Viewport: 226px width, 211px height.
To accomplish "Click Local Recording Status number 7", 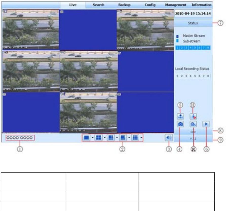I will click(x=204, y=76).
